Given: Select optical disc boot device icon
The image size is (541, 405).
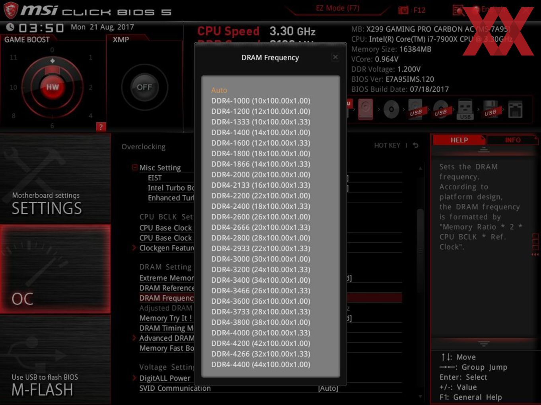Looking at the screenshot, I should [391, 109].
